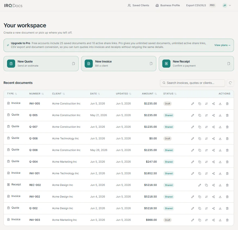Download invoice INV-005
This screenshot has height=230, width=238.
click(220, 104)
